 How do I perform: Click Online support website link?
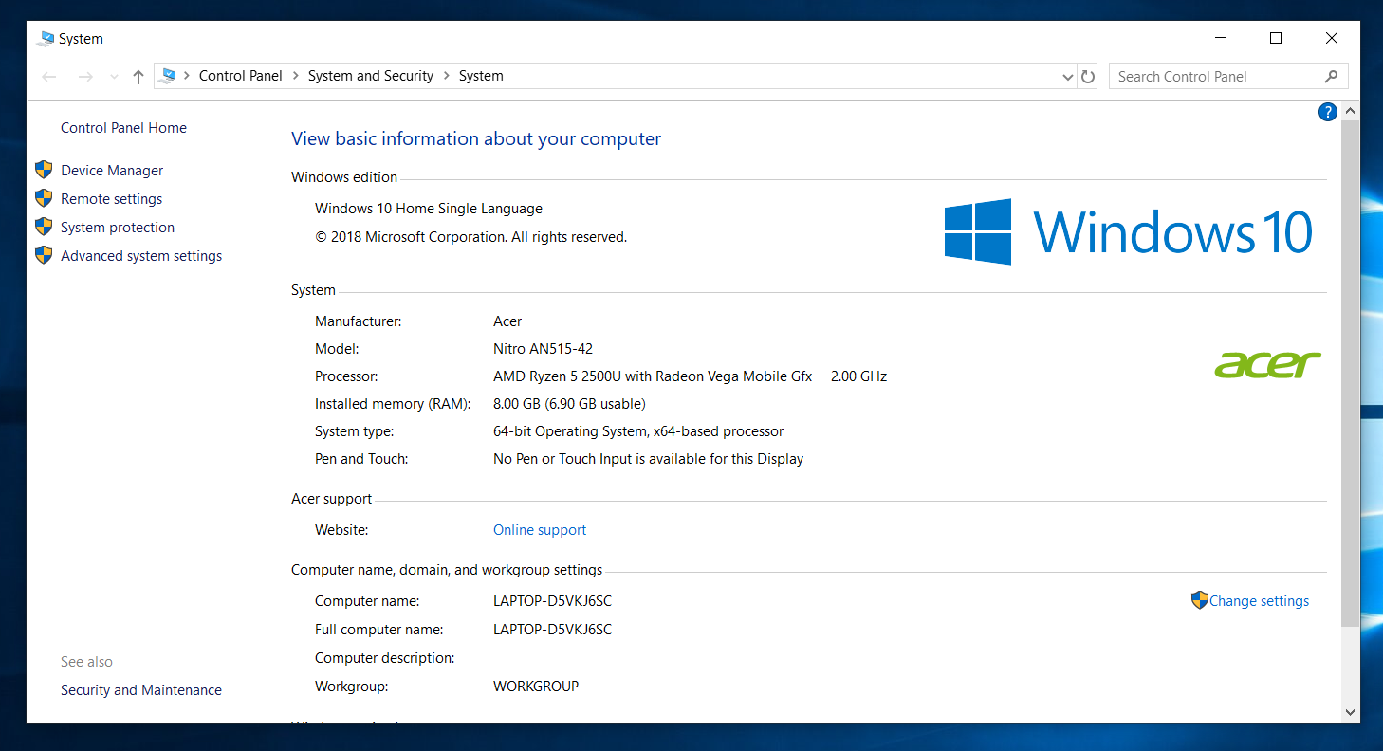[540, 530]
